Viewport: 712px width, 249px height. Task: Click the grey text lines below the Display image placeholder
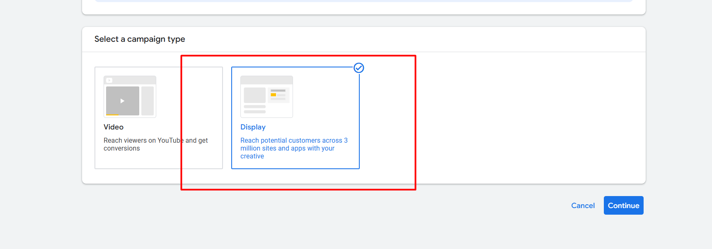click(x=254, y=109)
